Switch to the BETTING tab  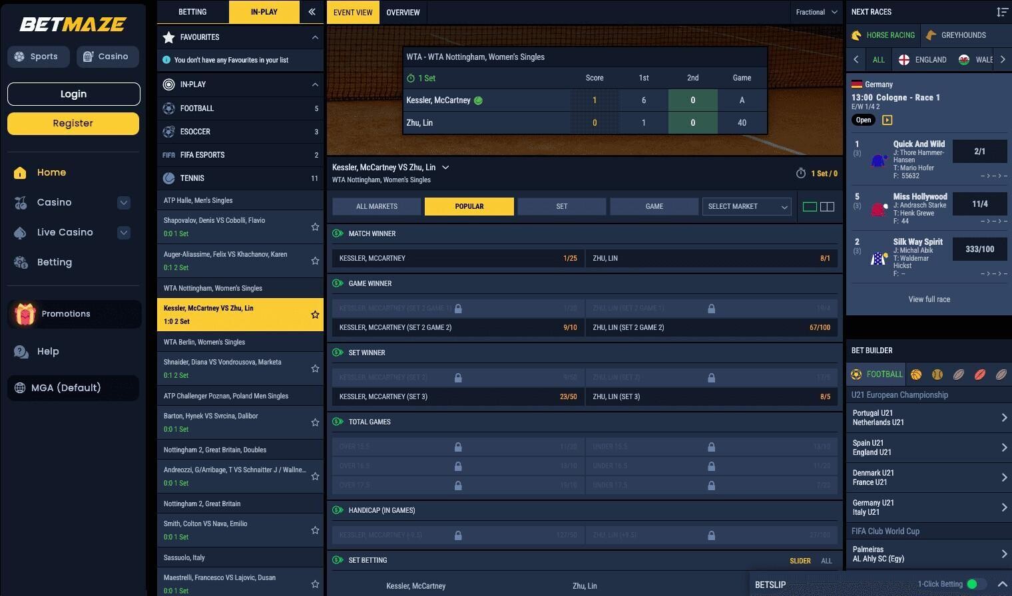point(192,12)
